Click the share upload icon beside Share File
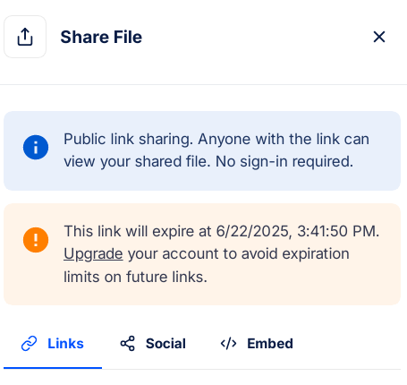The image size is (407, 385). 25,37
